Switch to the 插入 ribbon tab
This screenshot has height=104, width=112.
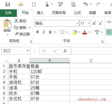[x=40, y=13]
